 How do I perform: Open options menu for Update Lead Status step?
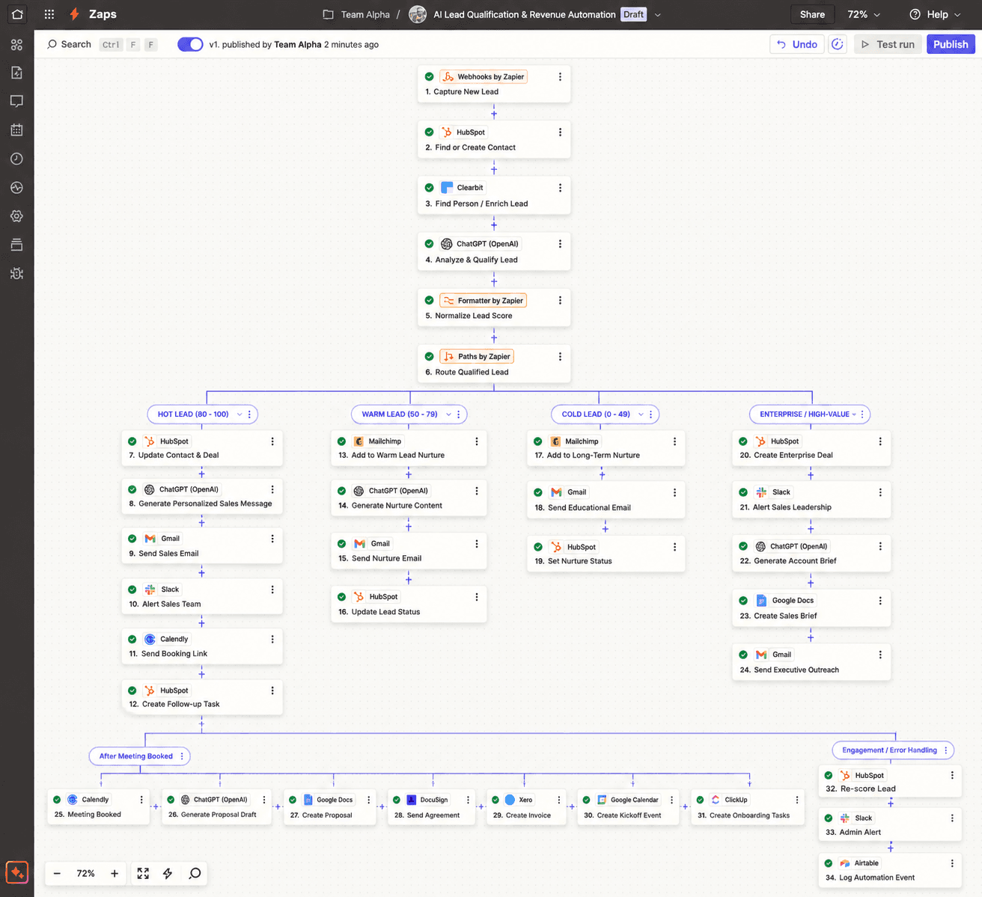(x=477, y=597)
